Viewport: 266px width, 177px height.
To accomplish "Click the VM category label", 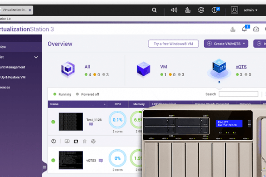I will pyautogui.click(x=164, y=67).
